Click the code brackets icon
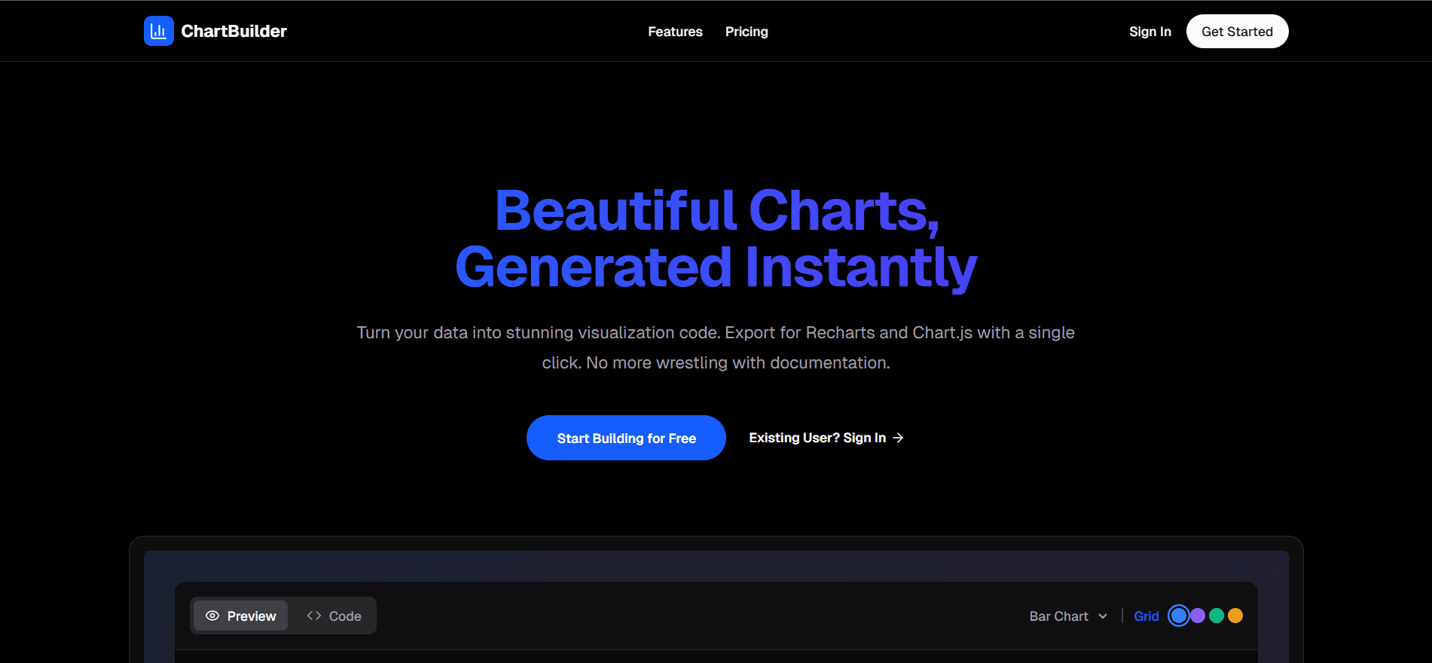The width and height of the screenshot is (1432, 663). click(314, 616)
